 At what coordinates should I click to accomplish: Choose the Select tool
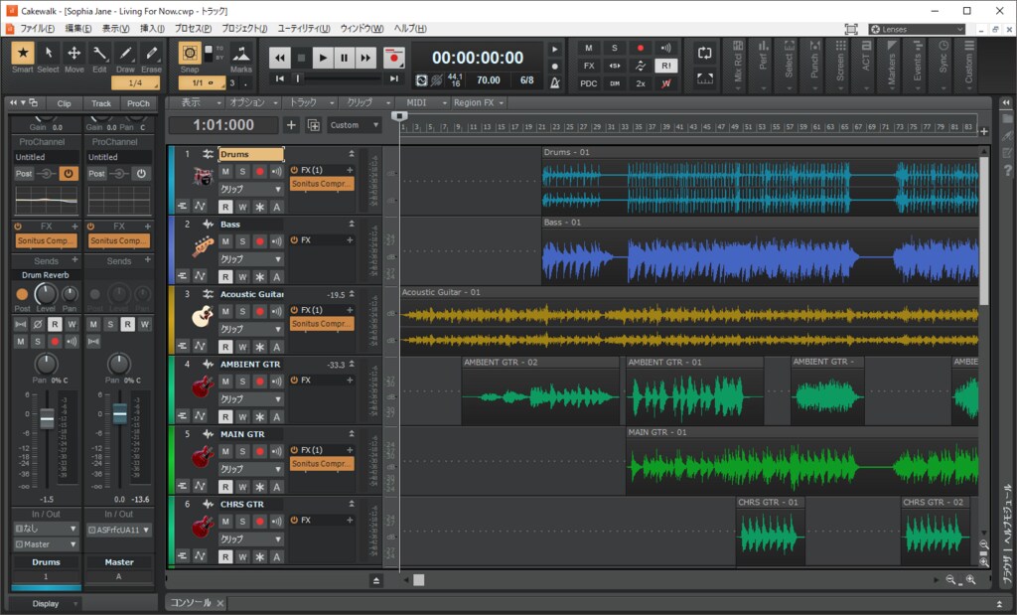click(48, 54)
